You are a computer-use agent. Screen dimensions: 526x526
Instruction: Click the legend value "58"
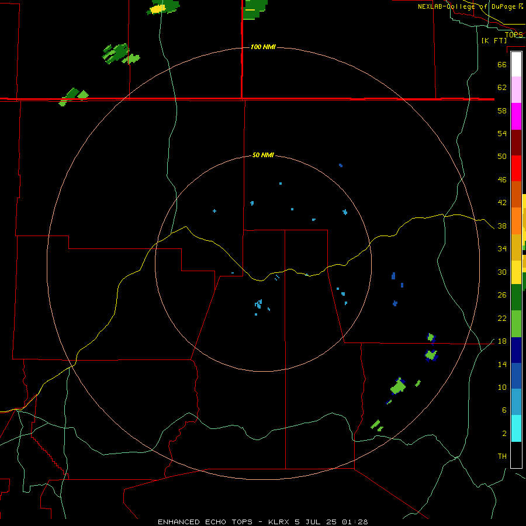pyautogui.click(x=502, y=110)
